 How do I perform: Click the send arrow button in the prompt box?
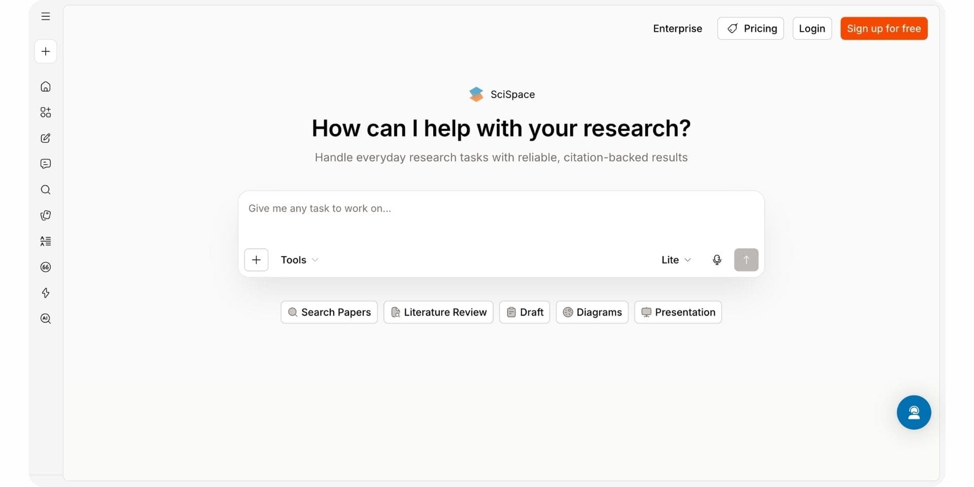pyautogui.click(x=746, y=260)
